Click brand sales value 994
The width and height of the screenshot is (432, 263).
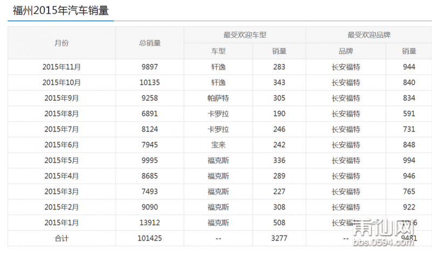click(409, 161)
